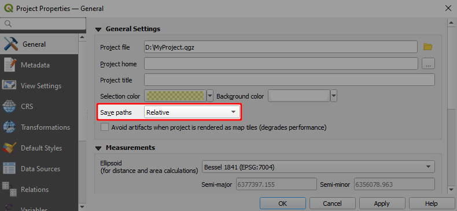Screen dimensions: 457x211
Task: Close the Project Properties dialog
Action: (448, 9)
